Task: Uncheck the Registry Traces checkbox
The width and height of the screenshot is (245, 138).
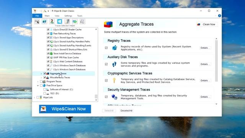Action: click(106, 48)
